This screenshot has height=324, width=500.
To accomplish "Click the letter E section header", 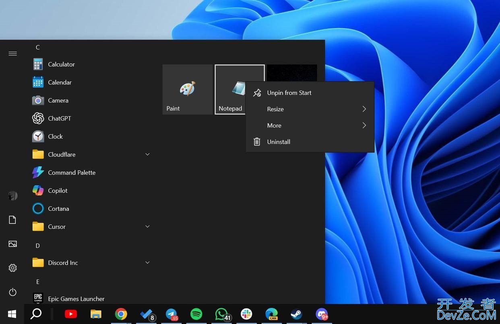I will [x=38, y=282].
